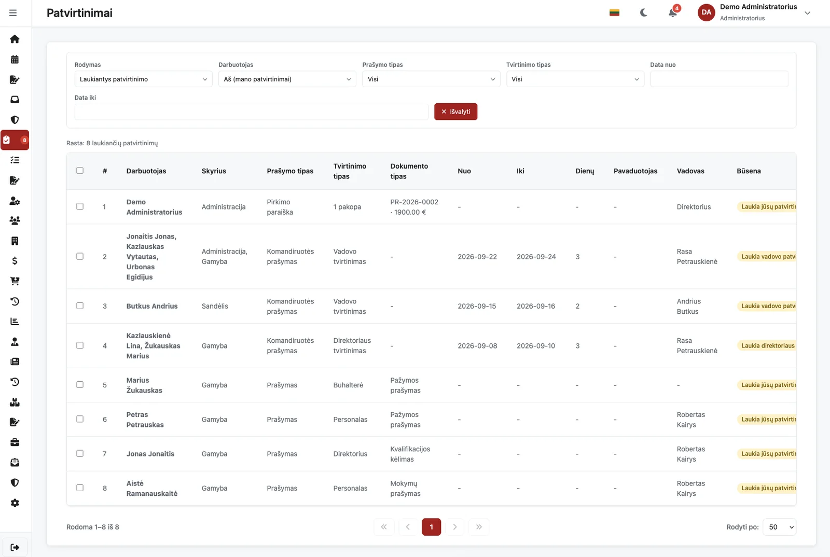This screenshot has width=830, height=557.
Task: Open the settings gear in sidebar
Action: (x=15, y=503)
